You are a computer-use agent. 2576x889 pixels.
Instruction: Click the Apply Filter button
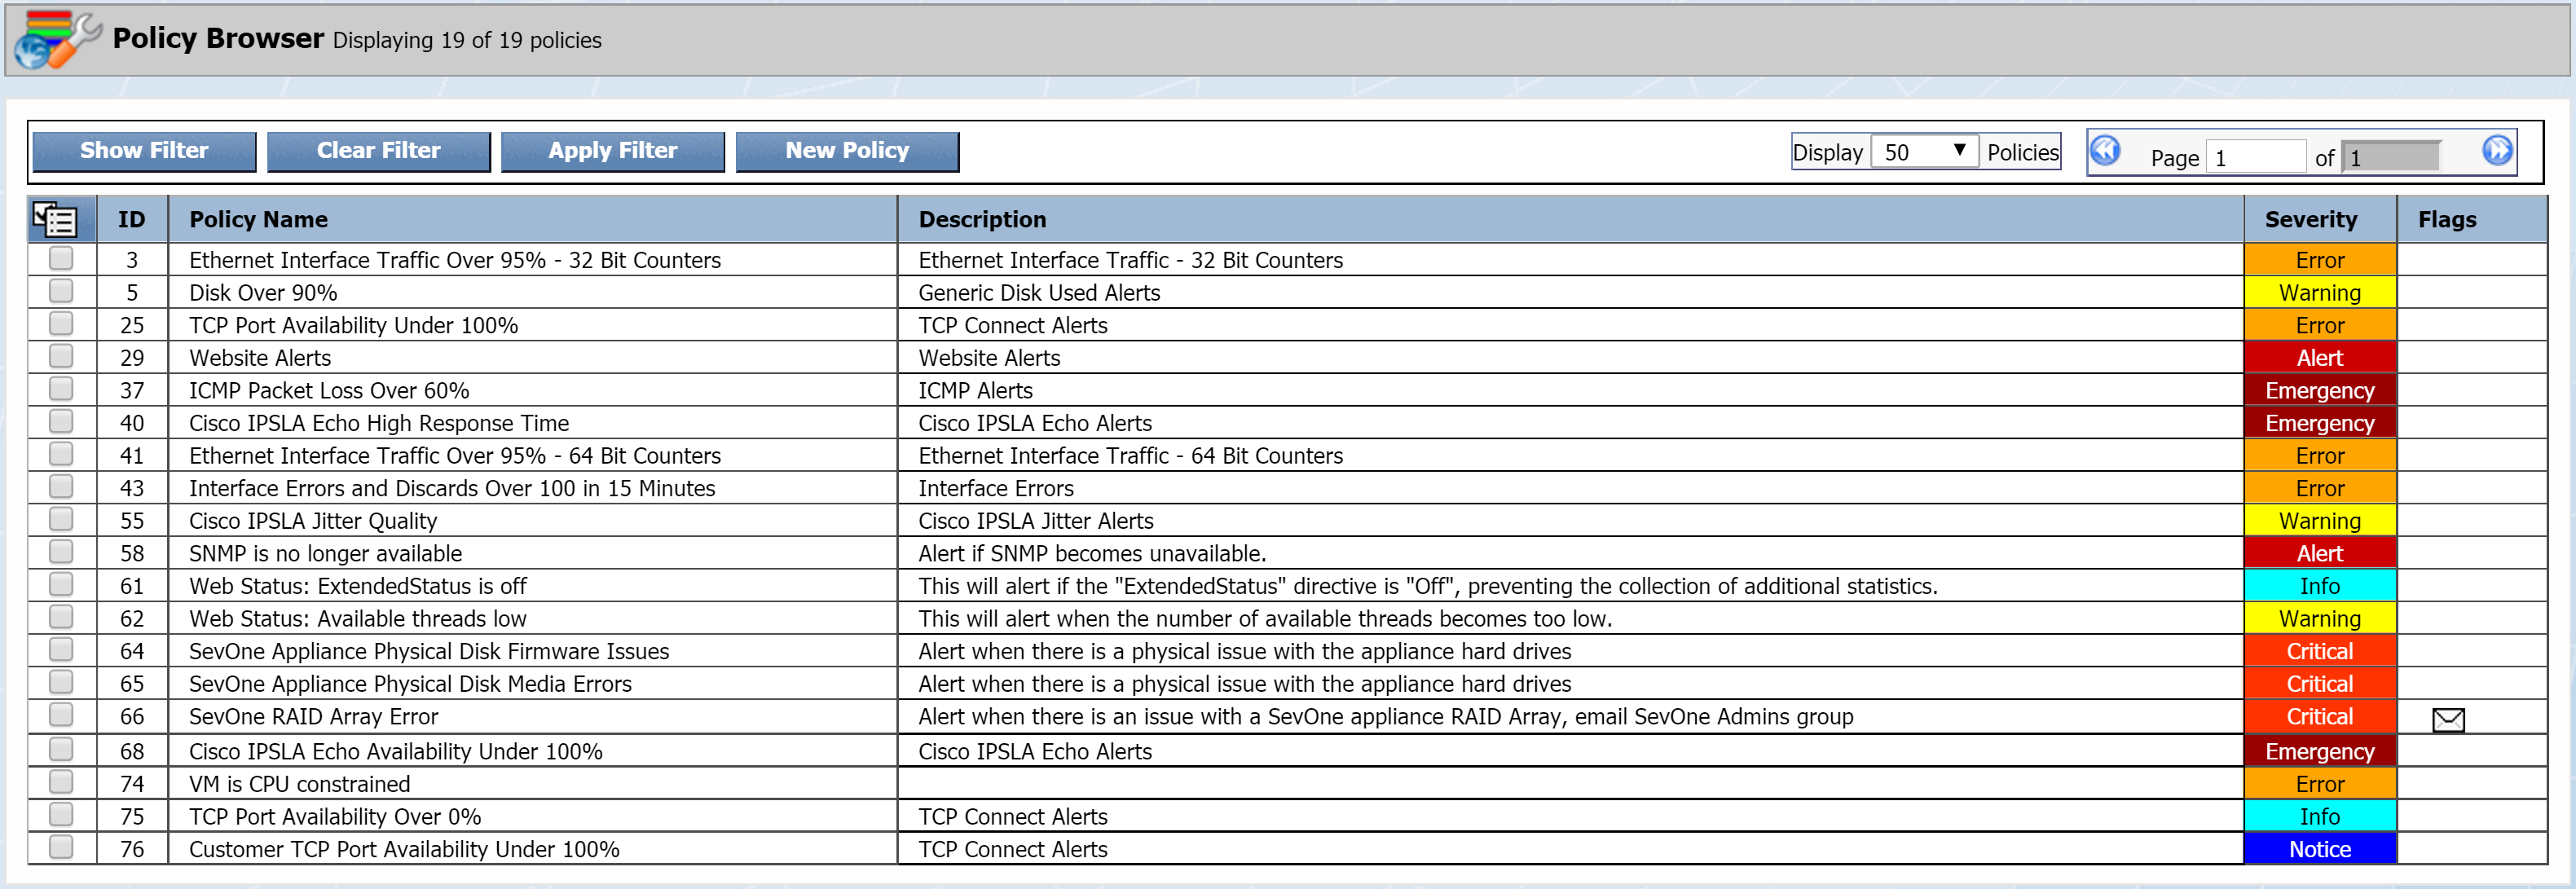tap(612, 151)
